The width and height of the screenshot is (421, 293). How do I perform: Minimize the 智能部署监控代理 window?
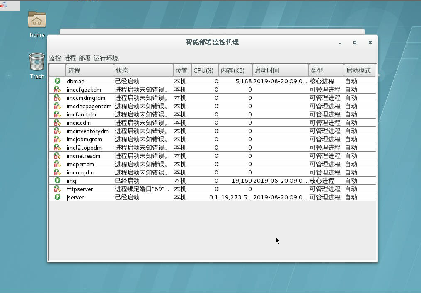click(x=340, y=43)
